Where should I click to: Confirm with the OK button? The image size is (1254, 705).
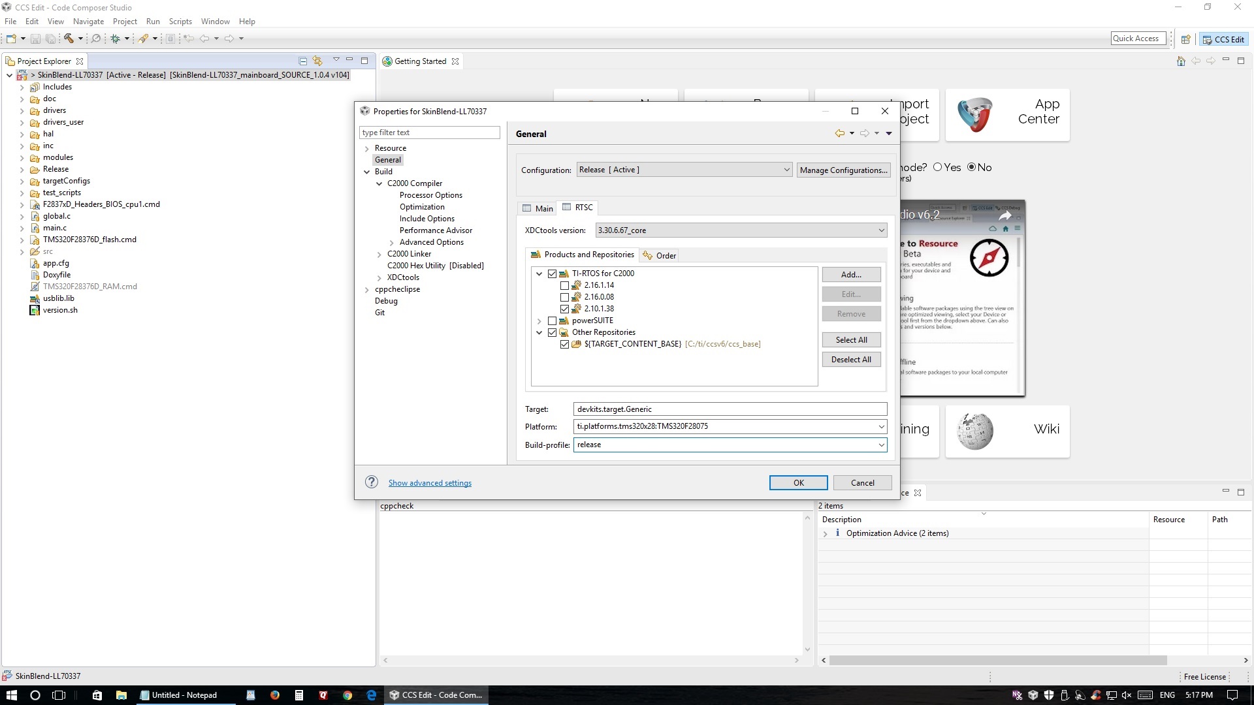[x=798, y=482]
